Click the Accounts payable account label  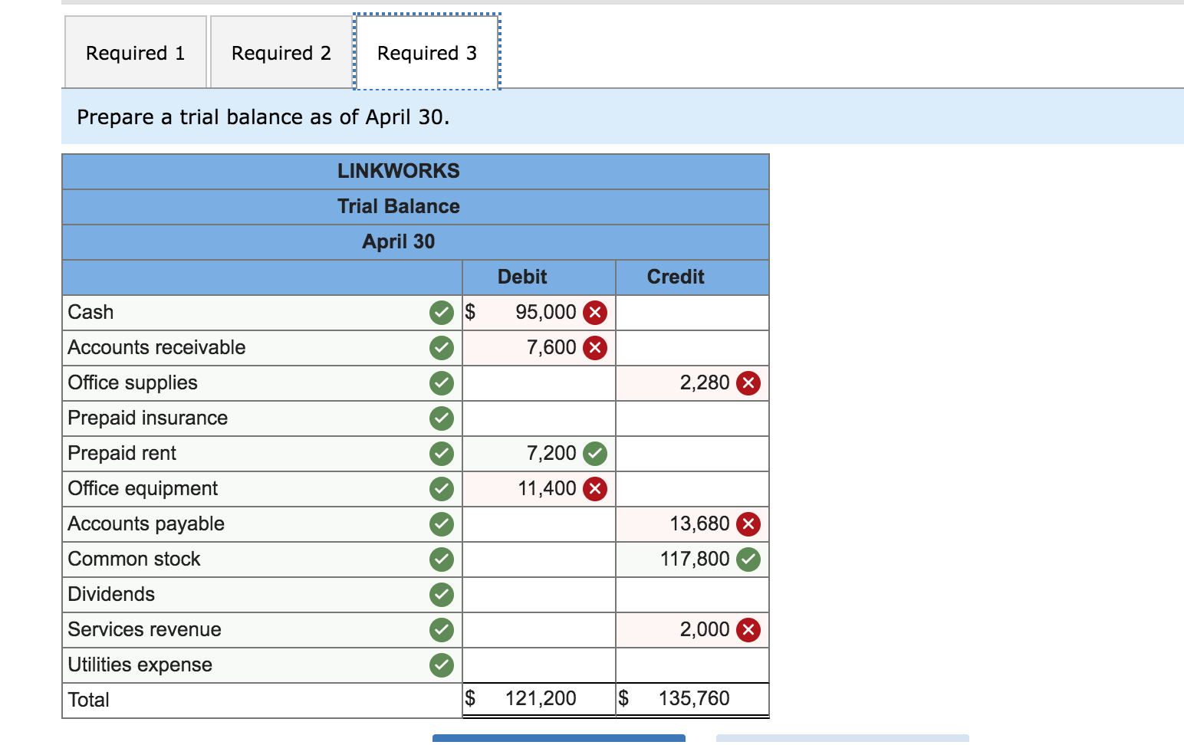pyautogui.click(x=146, y=524)
